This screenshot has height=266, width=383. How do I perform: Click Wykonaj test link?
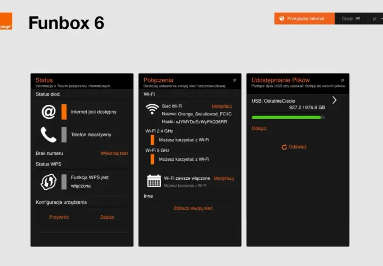[x=114, y=153]
